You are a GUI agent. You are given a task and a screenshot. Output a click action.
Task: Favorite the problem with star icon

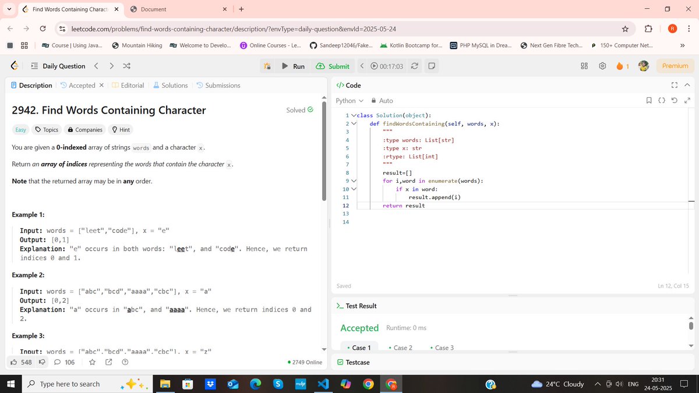point(92,362)
